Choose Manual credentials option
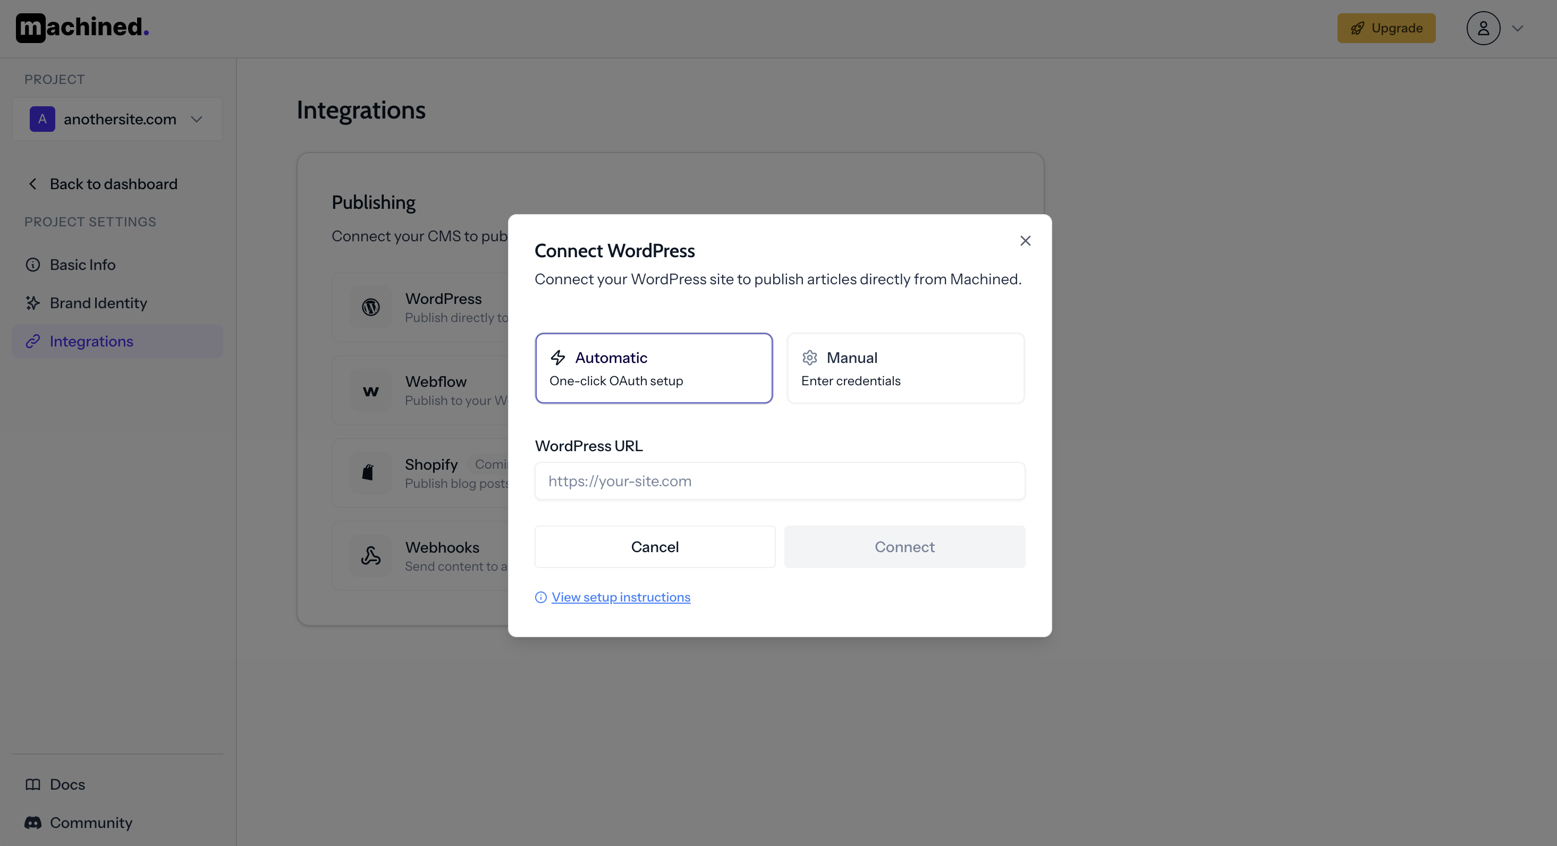Viewport: 1557px width, 846px height. click(x=906, y=368)
